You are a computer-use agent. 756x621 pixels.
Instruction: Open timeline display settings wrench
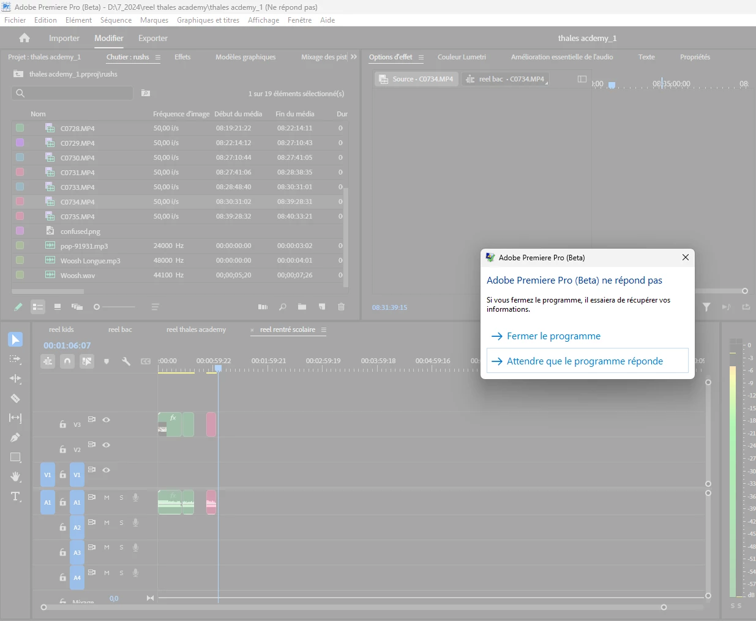pyautogui.click(x=126, y=361)
